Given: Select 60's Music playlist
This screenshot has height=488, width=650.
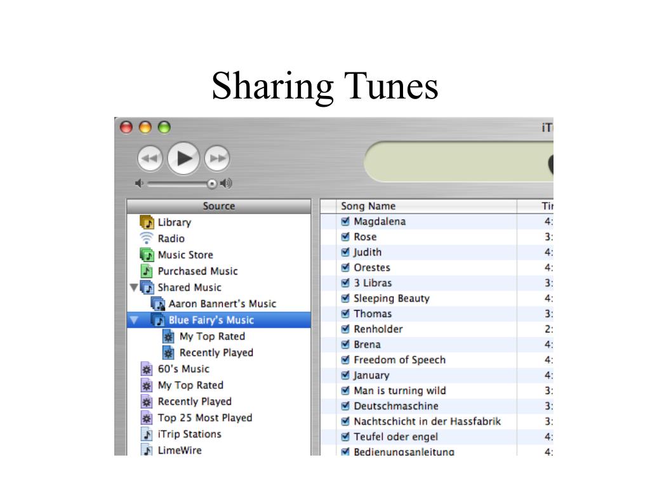Looking at the screenshot, I should [183, 369].
